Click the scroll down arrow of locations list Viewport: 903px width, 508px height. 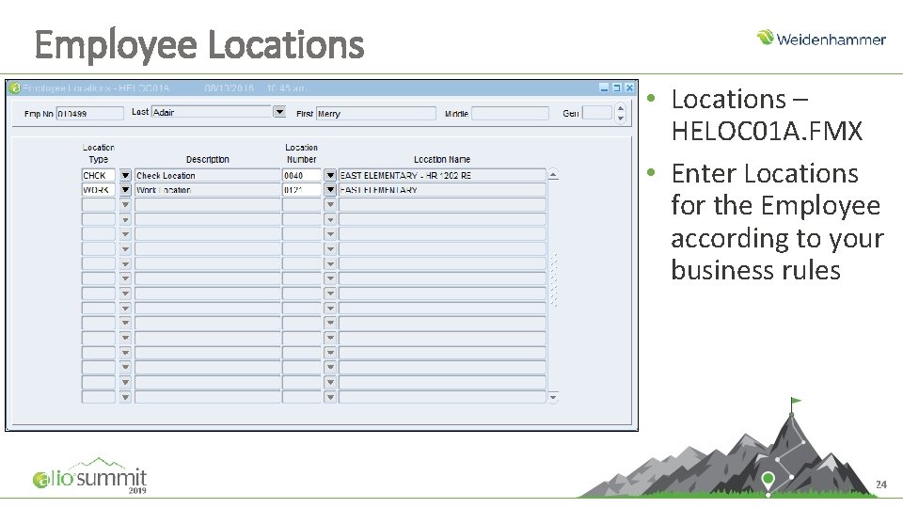(x=553, y=397)
